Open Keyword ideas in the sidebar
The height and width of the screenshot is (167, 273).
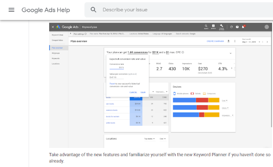point(57,35)
